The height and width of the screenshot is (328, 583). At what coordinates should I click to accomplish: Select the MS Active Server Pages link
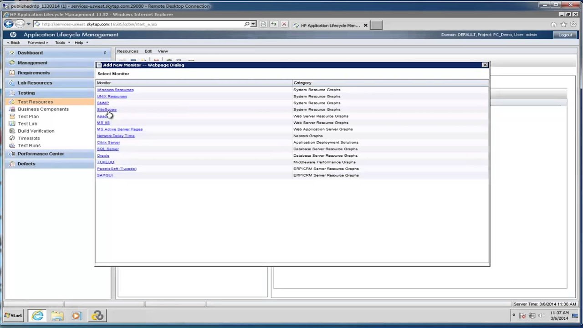pyautogui.click(x=120, y=129)
